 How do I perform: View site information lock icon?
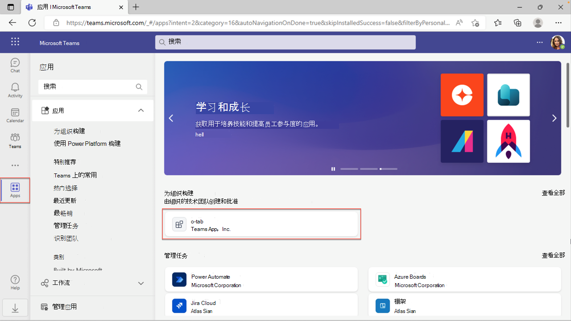(56, 23)
